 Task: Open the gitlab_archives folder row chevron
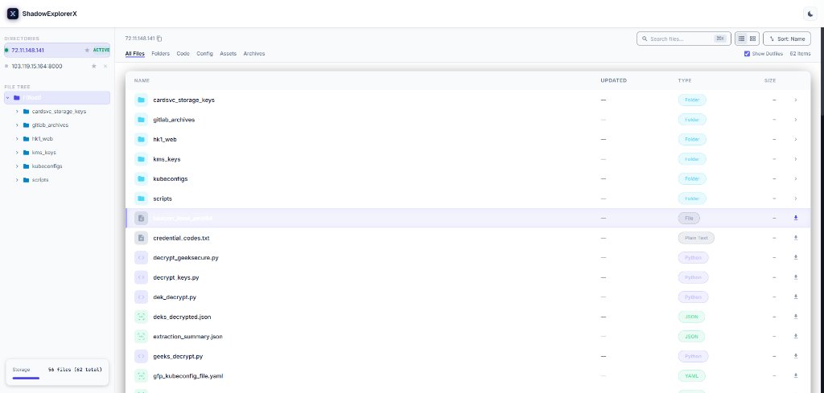click(x=796, y=120)
